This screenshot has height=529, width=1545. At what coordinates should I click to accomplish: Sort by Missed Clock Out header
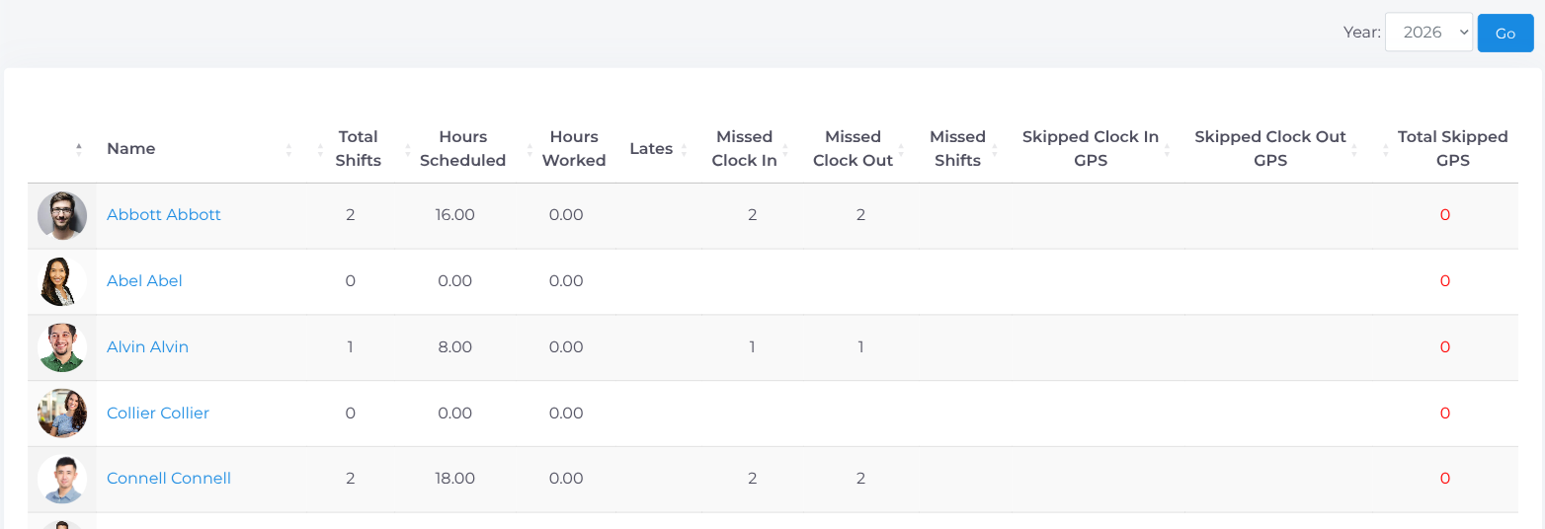tap(853, 148)
